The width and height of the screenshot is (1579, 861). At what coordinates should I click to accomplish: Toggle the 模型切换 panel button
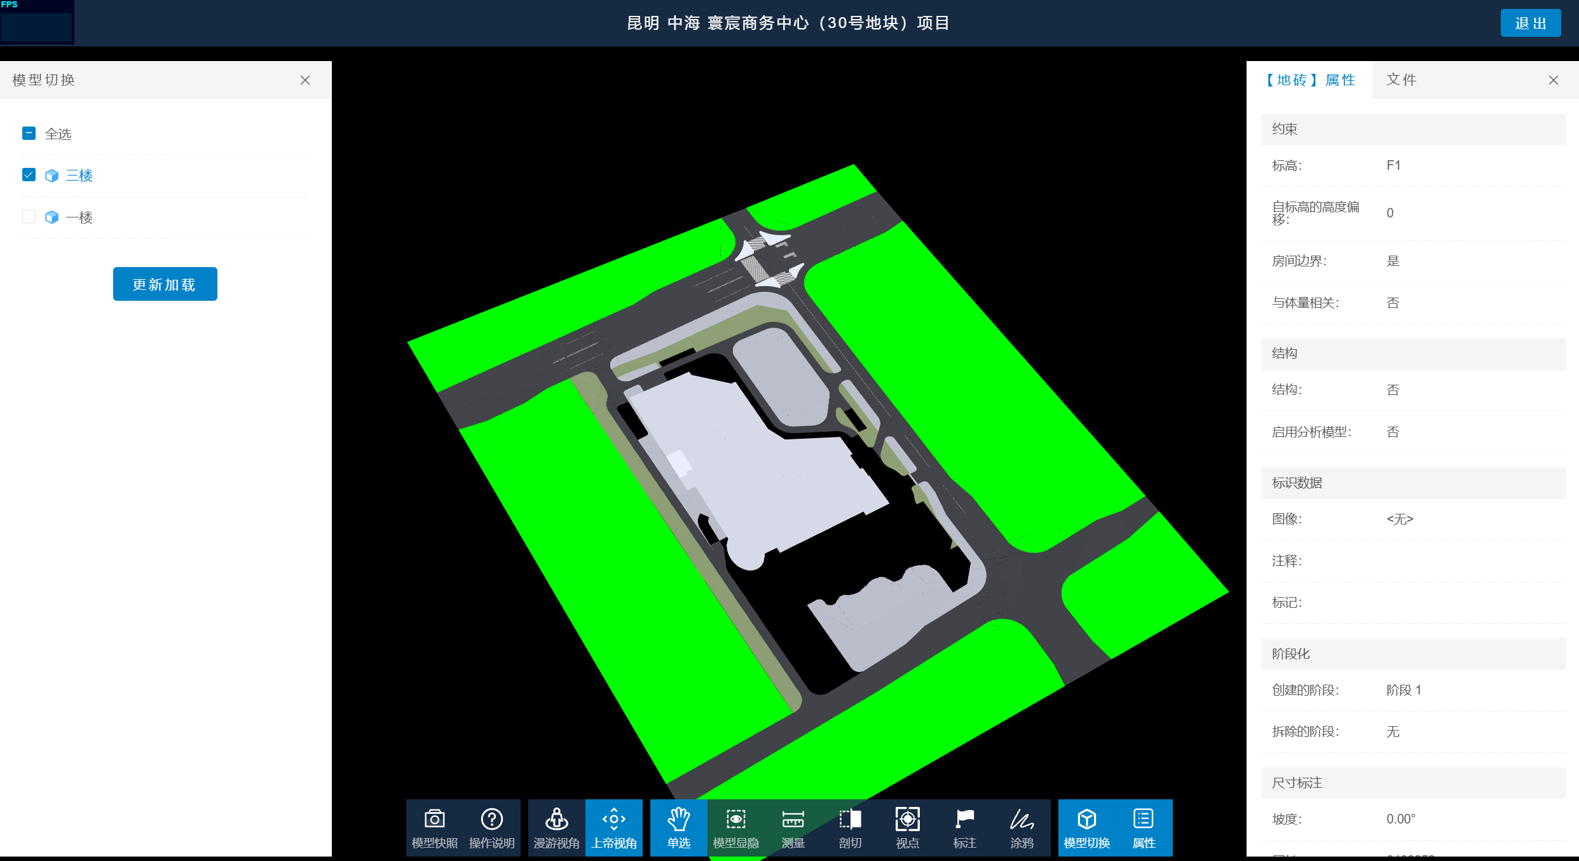pyautogui.click(x=1087, y=828)
